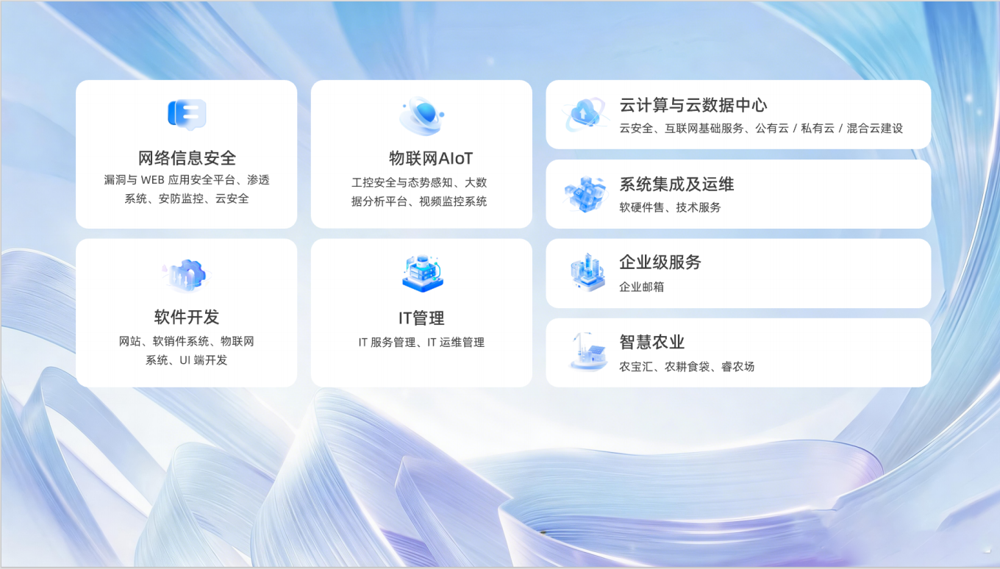Select the 软件开发 title text
The image size is (1000, 569).
187,318
